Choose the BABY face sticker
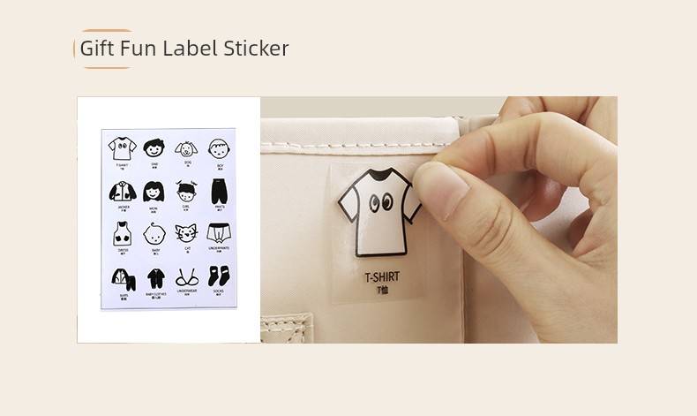This screenshot has height=416, width=697. point(154,233)
